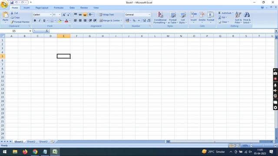The height and width of the screenshot is (156, 278).
Task: Set Bottom Align vertical alignment
Action: pos(85,14)
